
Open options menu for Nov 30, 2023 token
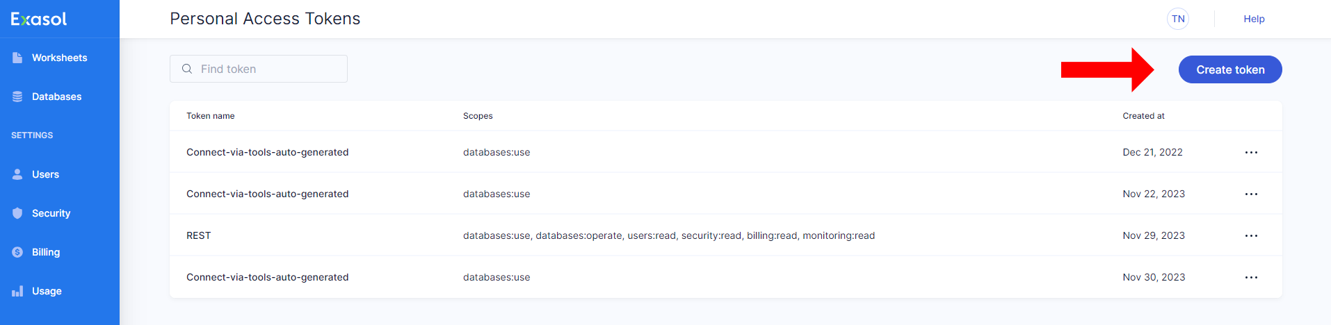coord(1251,277)
